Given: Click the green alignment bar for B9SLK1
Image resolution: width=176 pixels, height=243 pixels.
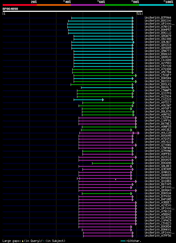Looking at the screenshot, I should [101, 84].
